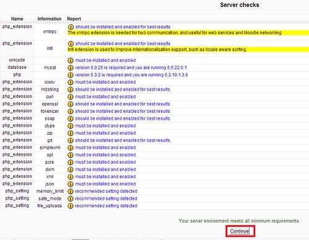The height and width of the screenshot is (240, 309).
Task: Click the 'json' information cell
Action: point(50,184)
